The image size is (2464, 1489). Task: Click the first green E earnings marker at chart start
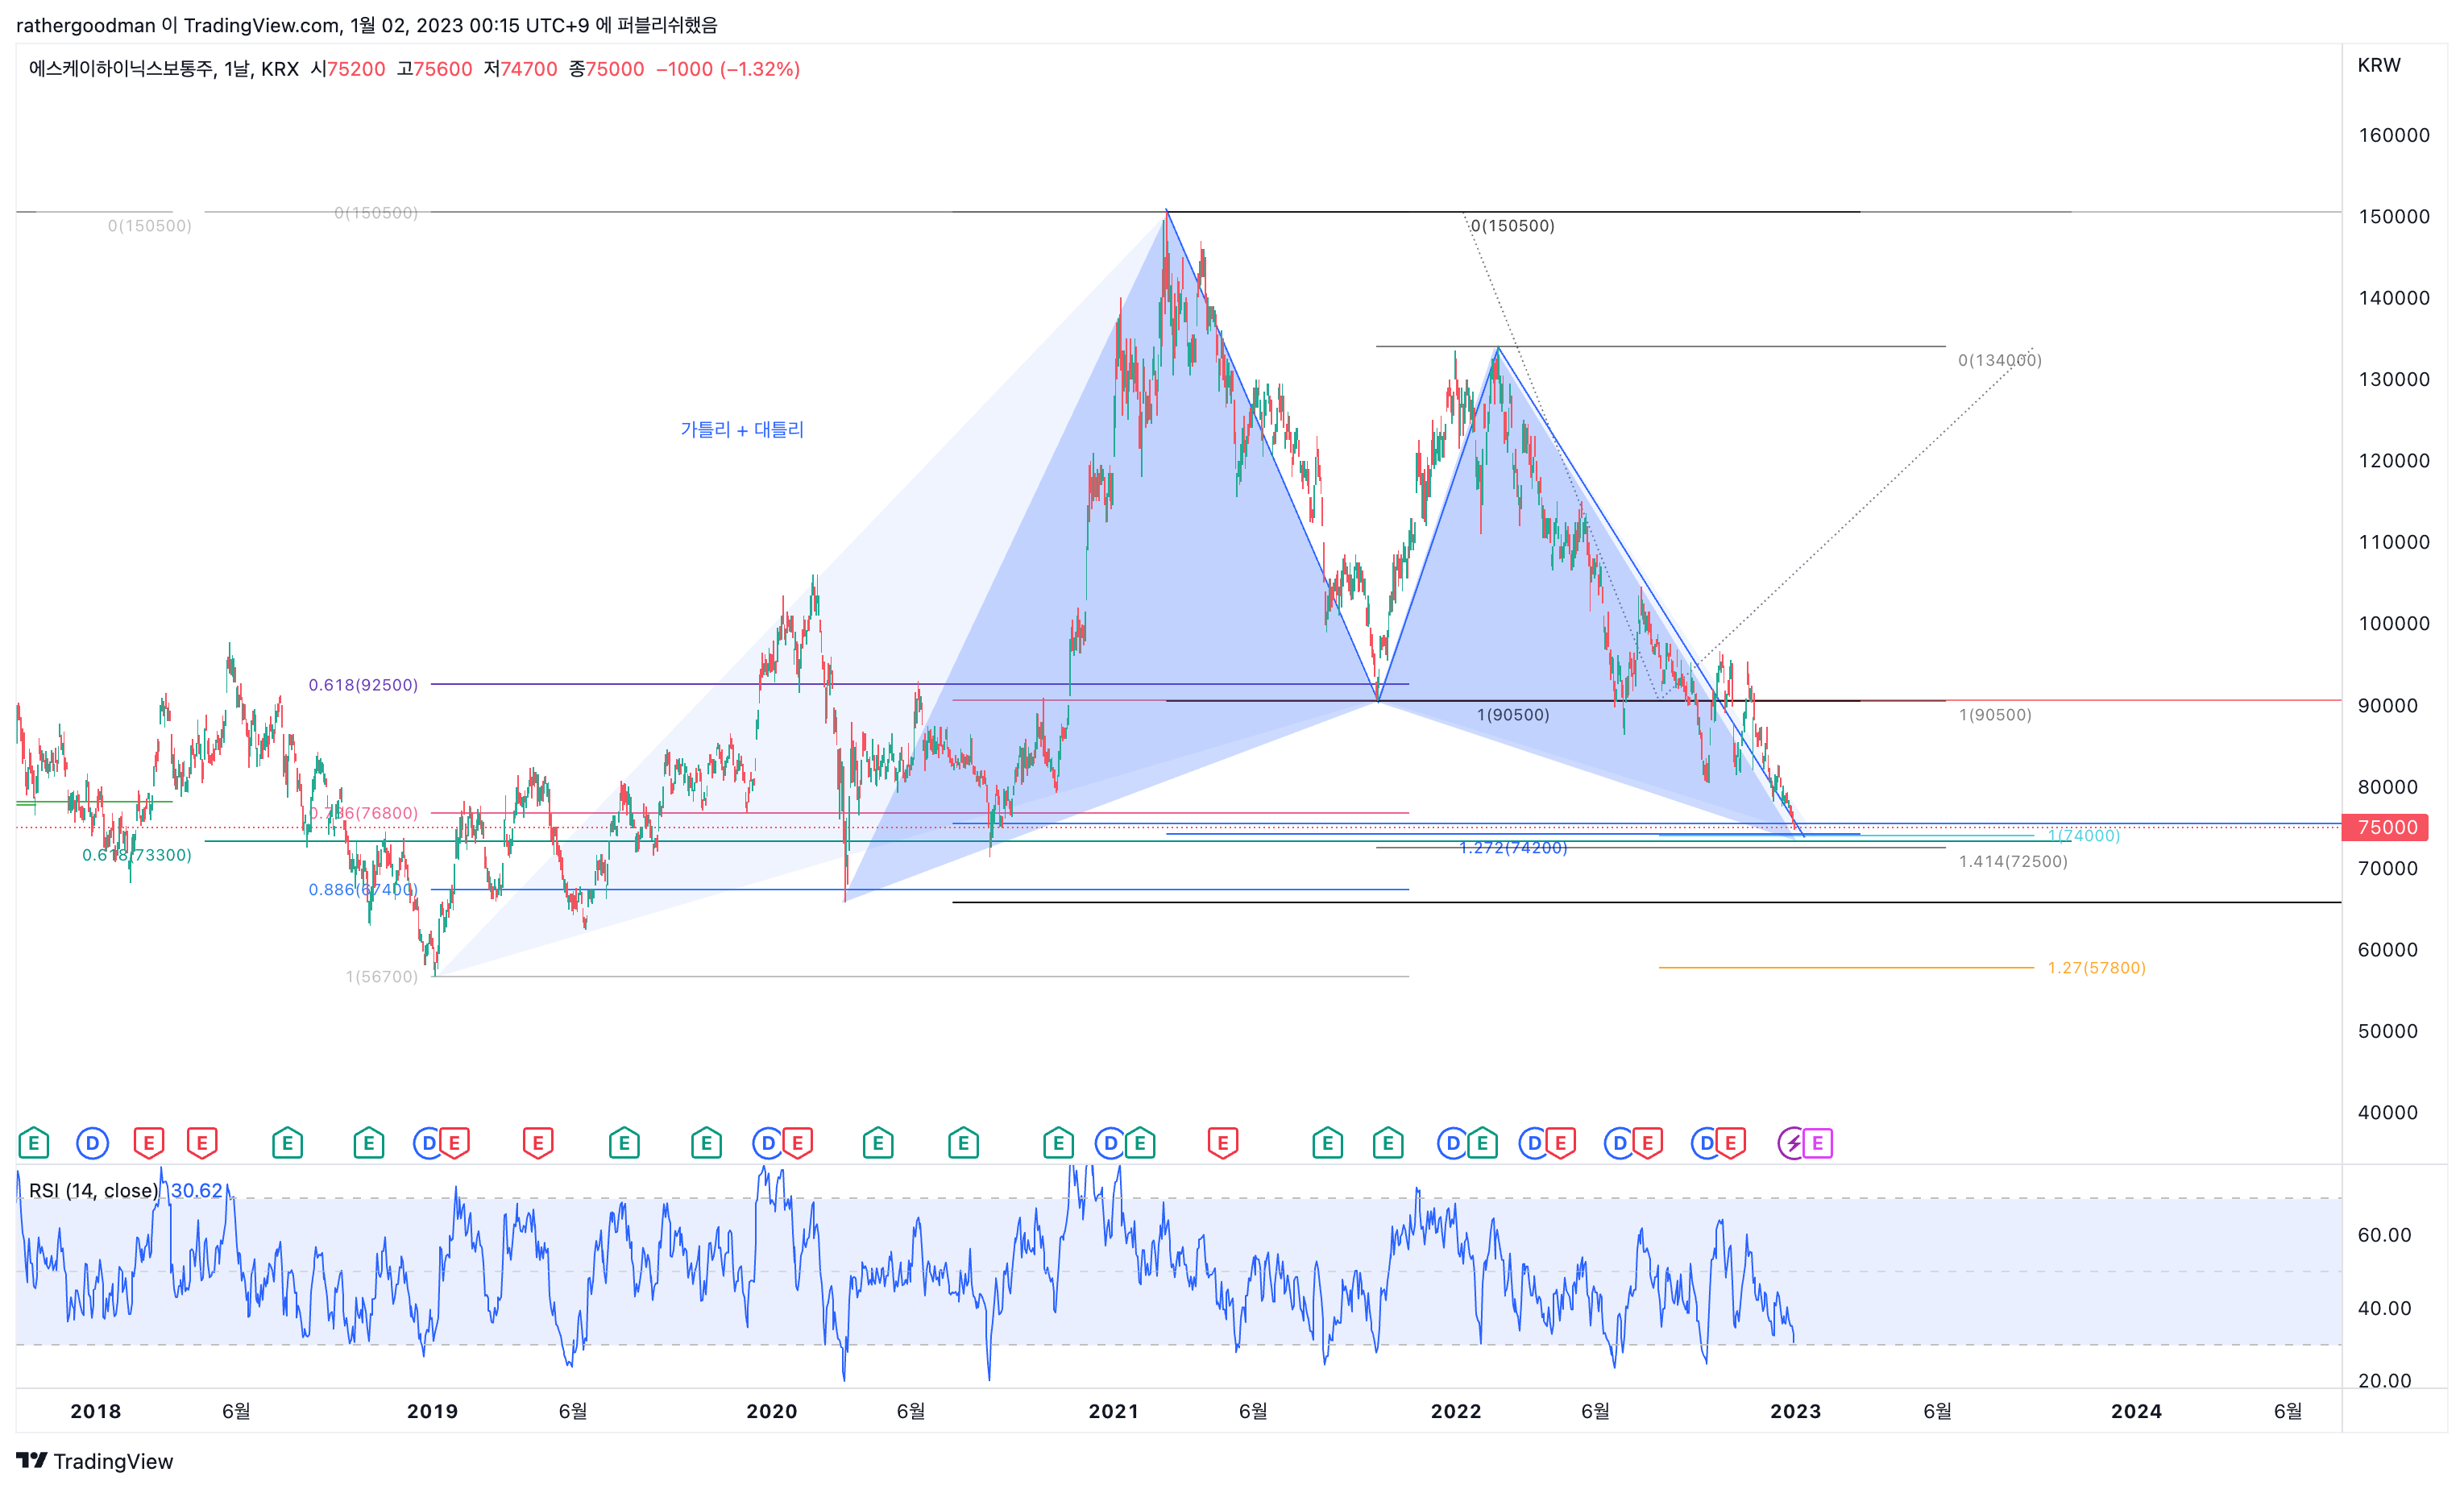(33, 1143)
